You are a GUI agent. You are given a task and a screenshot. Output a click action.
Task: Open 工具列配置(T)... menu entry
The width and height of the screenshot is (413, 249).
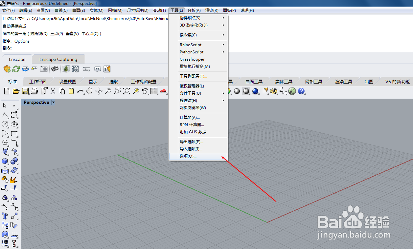point(198,76)
